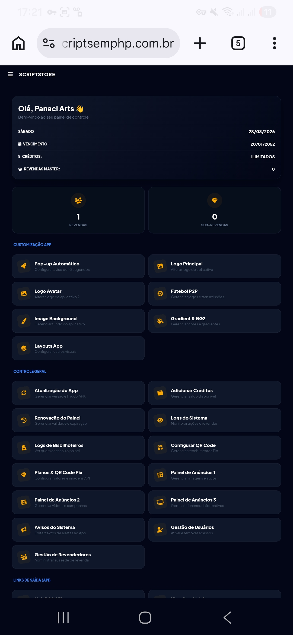Open a new browser tab
This screenshot has width=293, height=635.
tap(200, 43)
